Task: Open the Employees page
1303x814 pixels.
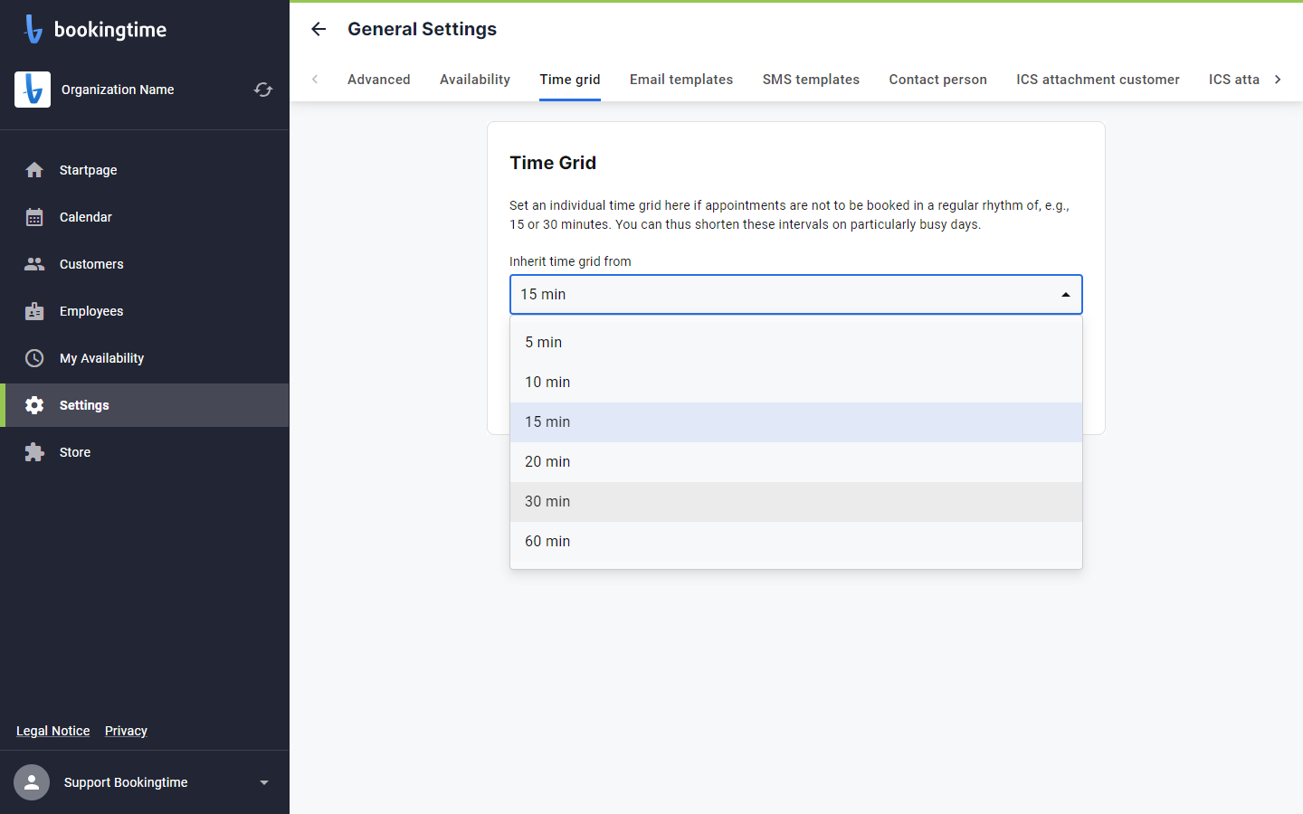Action: click(x=145, y=311)
